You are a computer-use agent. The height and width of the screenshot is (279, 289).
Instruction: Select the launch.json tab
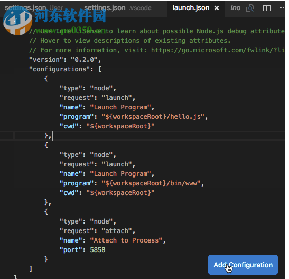[191, 8]
